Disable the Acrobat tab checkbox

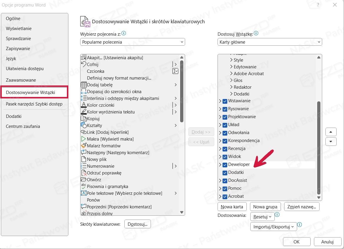pos(225,197)
